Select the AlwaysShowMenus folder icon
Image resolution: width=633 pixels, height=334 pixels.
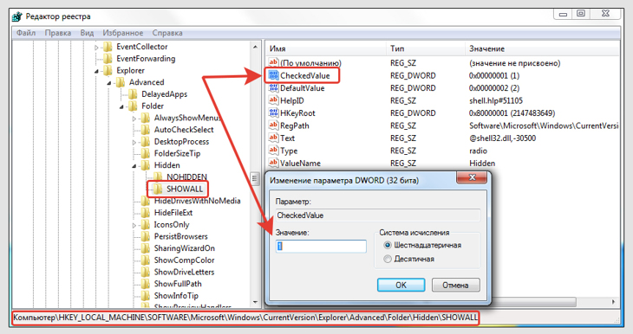(x=146, y=118)
